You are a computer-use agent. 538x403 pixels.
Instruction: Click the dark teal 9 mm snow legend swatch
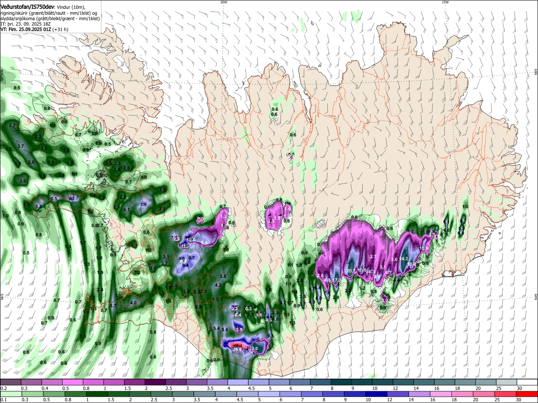(361, 382)
